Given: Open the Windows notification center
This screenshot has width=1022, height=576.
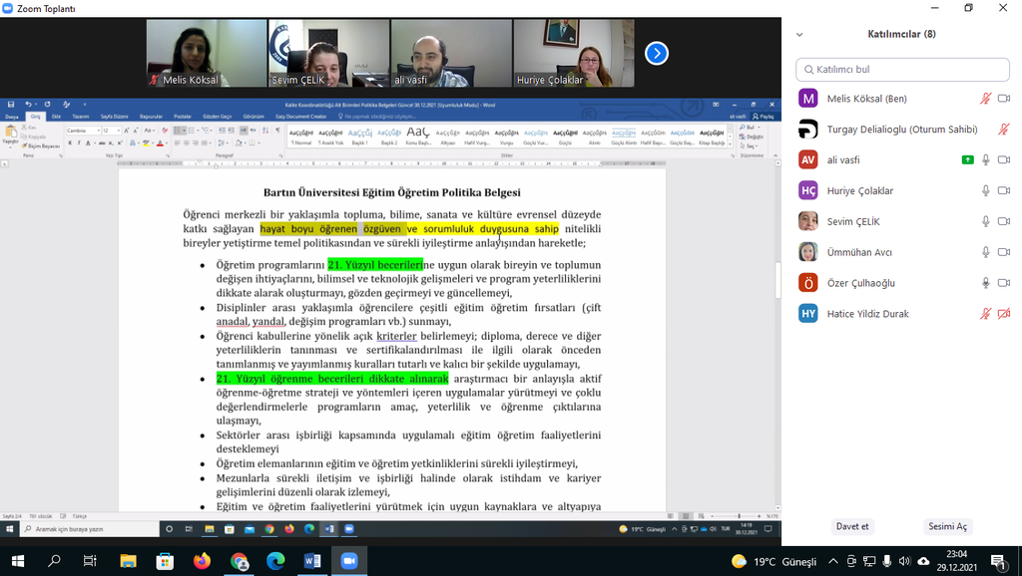Looking at the screenshot, I should pyautogui.click(x=997, y=561).
